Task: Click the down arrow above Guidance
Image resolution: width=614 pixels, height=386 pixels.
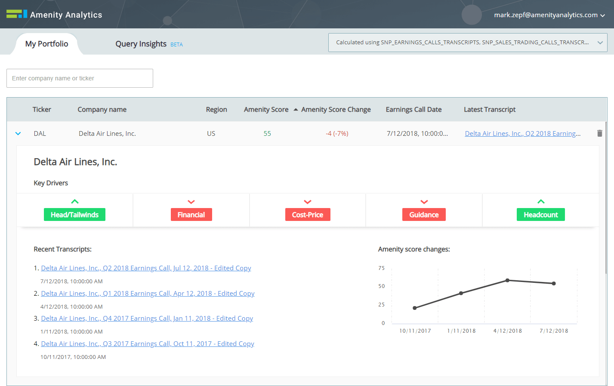Action: click(x=424, y=202)
